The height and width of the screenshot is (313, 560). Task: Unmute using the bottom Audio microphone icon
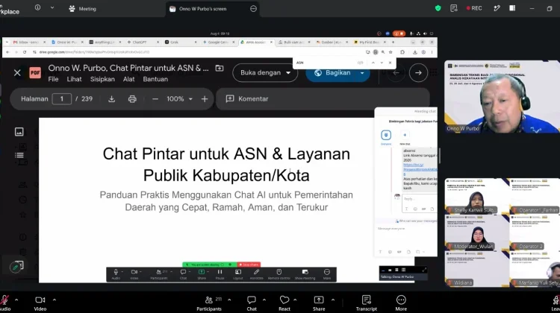coord(4,303)
